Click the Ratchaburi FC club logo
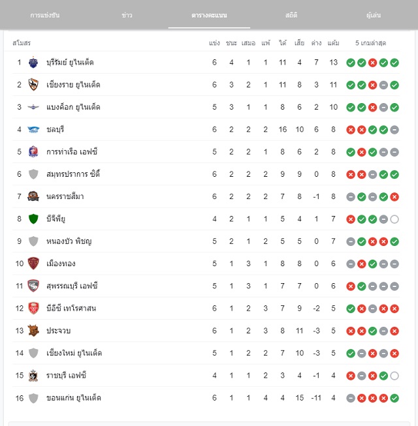The image size is (418, 426). click(33, 376)
